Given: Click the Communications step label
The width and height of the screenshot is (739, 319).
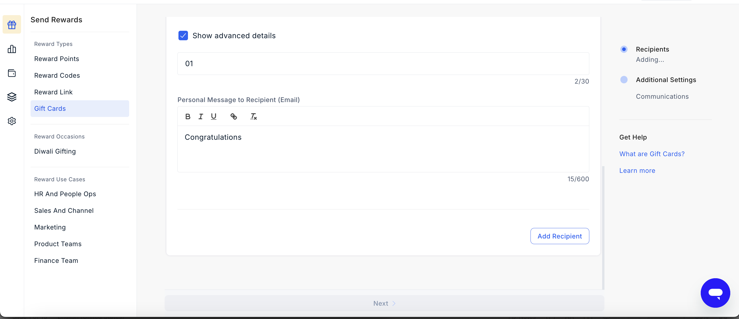Looking at the screenshot, I should (x=662, y=97).
